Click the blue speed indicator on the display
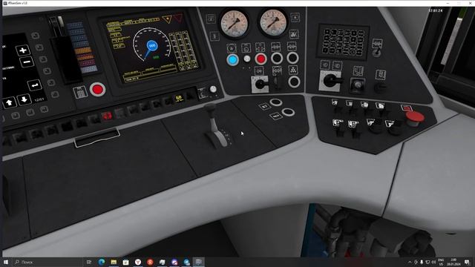This screenshot has height=267, width=475. tap(152, 45)
